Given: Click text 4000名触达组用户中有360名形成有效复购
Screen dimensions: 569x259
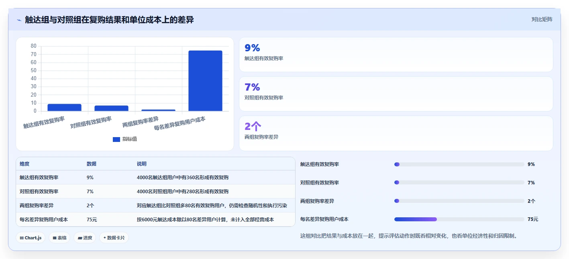Looking at the screenshot, I should [183, 178].
